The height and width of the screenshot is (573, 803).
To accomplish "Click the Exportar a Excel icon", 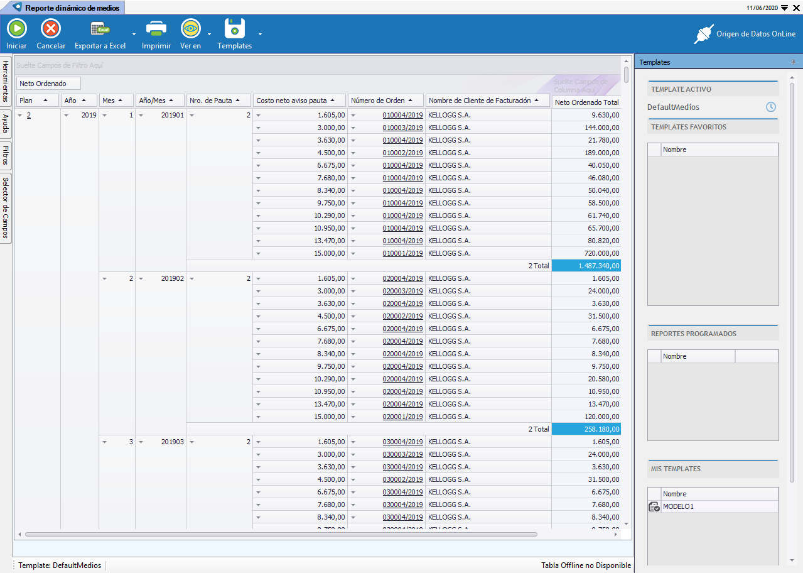I will 100,29.
